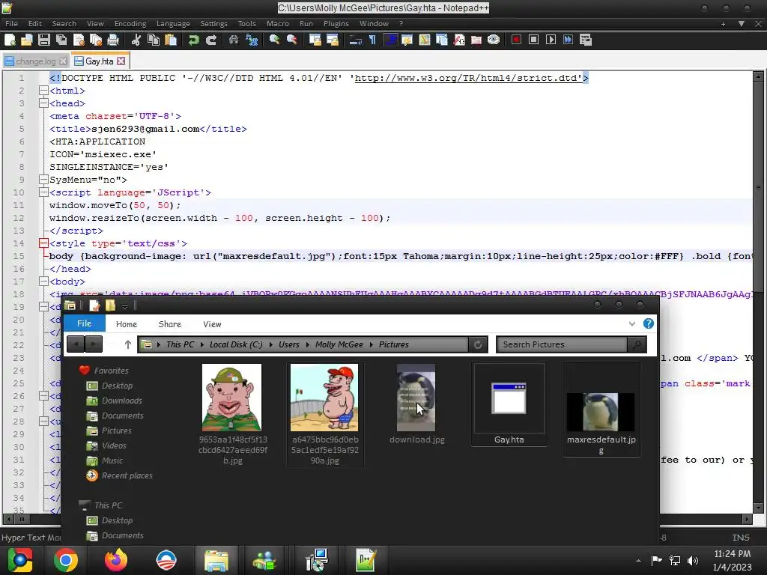Viewport: 767px width, 575px height.
Task: Switch to the change.log tab
Action: 36,61
